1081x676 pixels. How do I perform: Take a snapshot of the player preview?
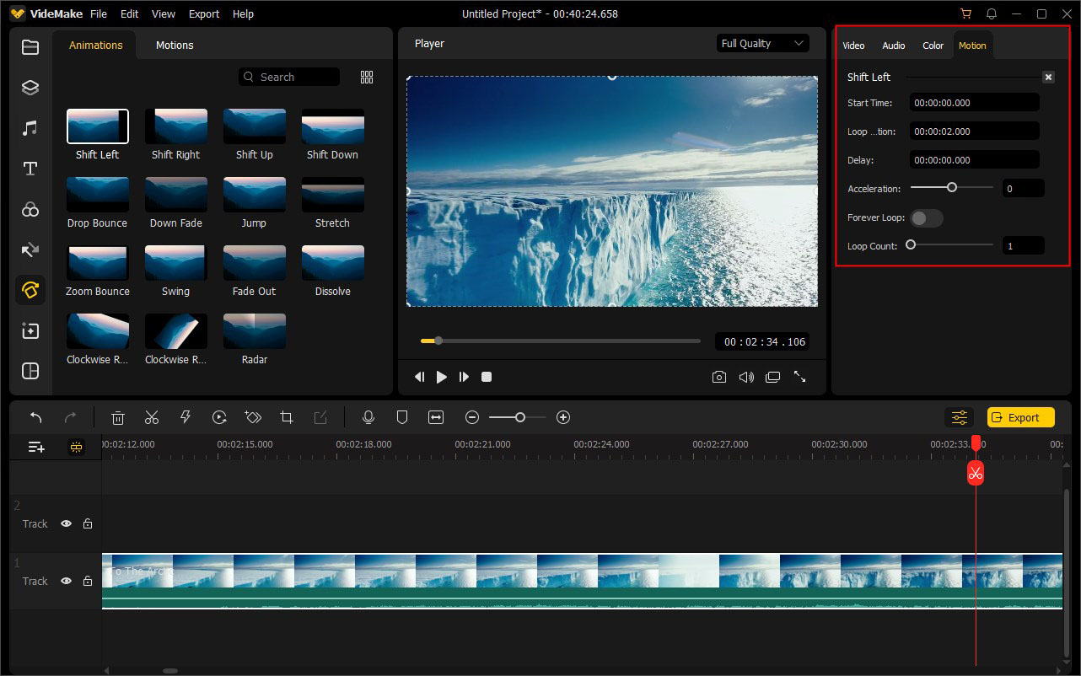tap(719, 377)
